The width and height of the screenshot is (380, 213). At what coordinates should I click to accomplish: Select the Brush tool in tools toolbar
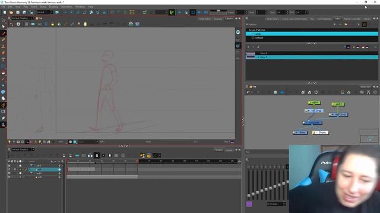pyautogui.click(x=3, y=34)
